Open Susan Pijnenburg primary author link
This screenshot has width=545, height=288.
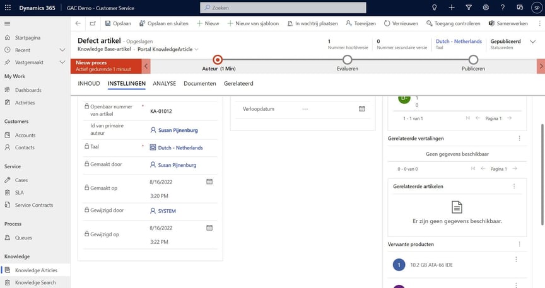[178, 130]
